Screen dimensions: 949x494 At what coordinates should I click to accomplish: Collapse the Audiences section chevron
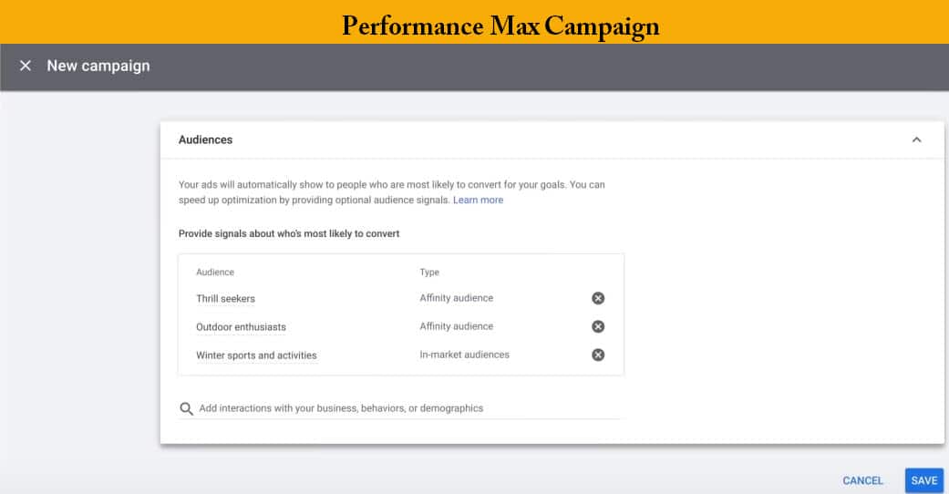916,139
